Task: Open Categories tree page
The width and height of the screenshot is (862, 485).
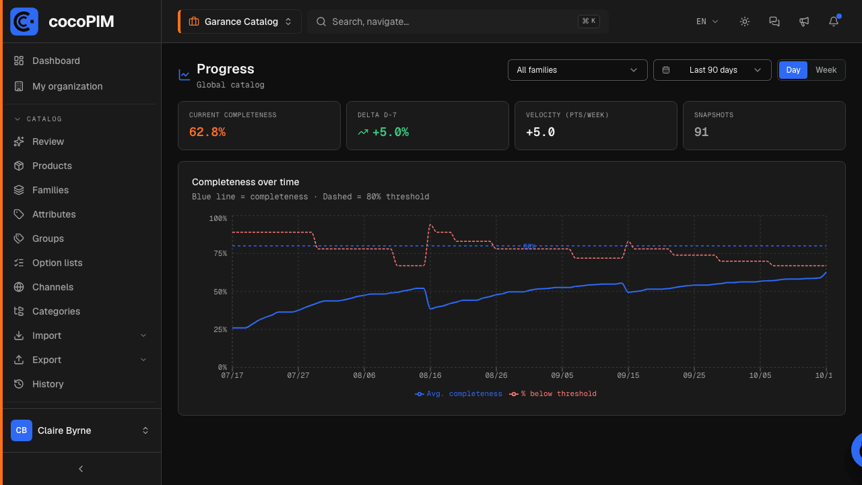Action: [x=81, y=311]
